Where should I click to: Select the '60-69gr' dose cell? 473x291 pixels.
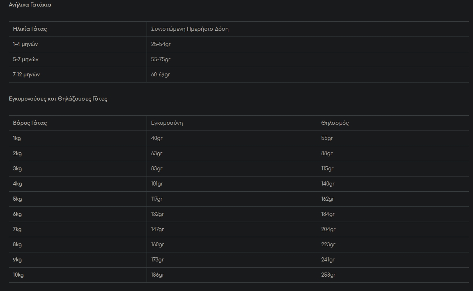(x=161, y=75)
